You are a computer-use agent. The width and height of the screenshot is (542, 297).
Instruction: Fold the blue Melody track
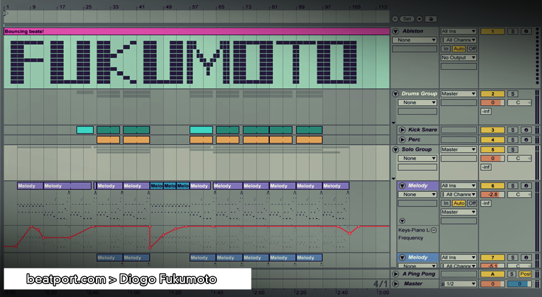click(402, 258)
